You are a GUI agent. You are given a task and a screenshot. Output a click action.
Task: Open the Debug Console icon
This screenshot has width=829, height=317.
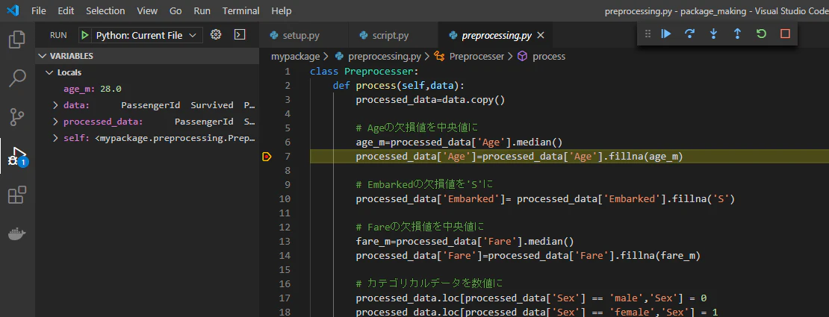point(240,35)
